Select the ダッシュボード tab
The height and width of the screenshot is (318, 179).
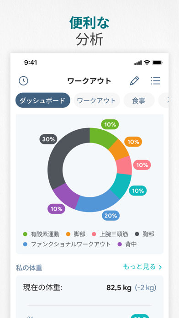click(x=43, y=100)
